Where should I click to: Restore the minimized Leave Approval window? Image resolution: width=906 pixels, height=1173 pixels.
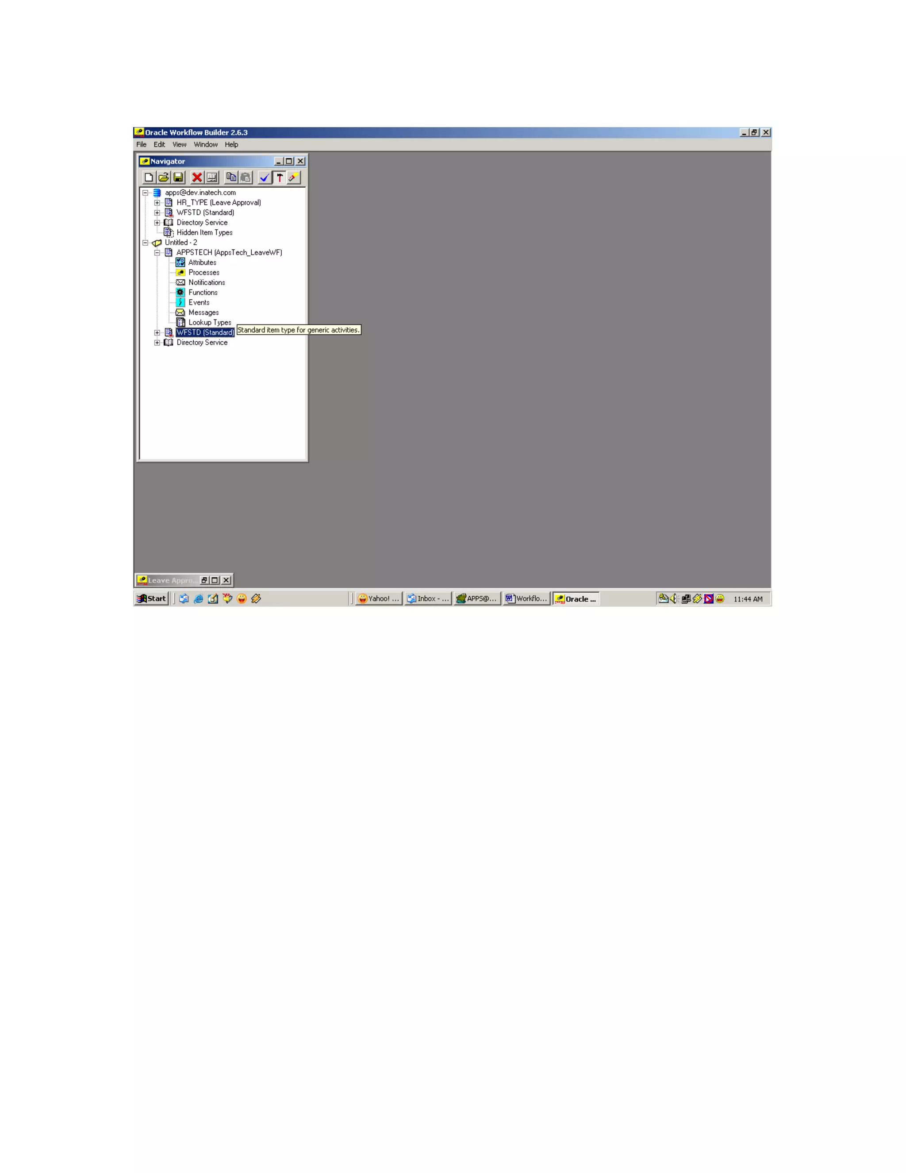pyautogui.click(x=204, y=580)
